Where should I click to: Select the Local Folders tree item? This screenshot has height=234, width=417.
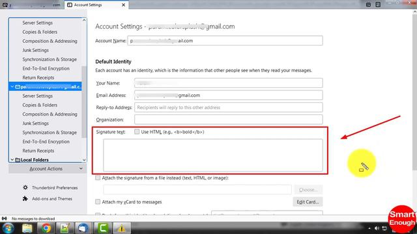pyautogui.click(x=35, y=160)
